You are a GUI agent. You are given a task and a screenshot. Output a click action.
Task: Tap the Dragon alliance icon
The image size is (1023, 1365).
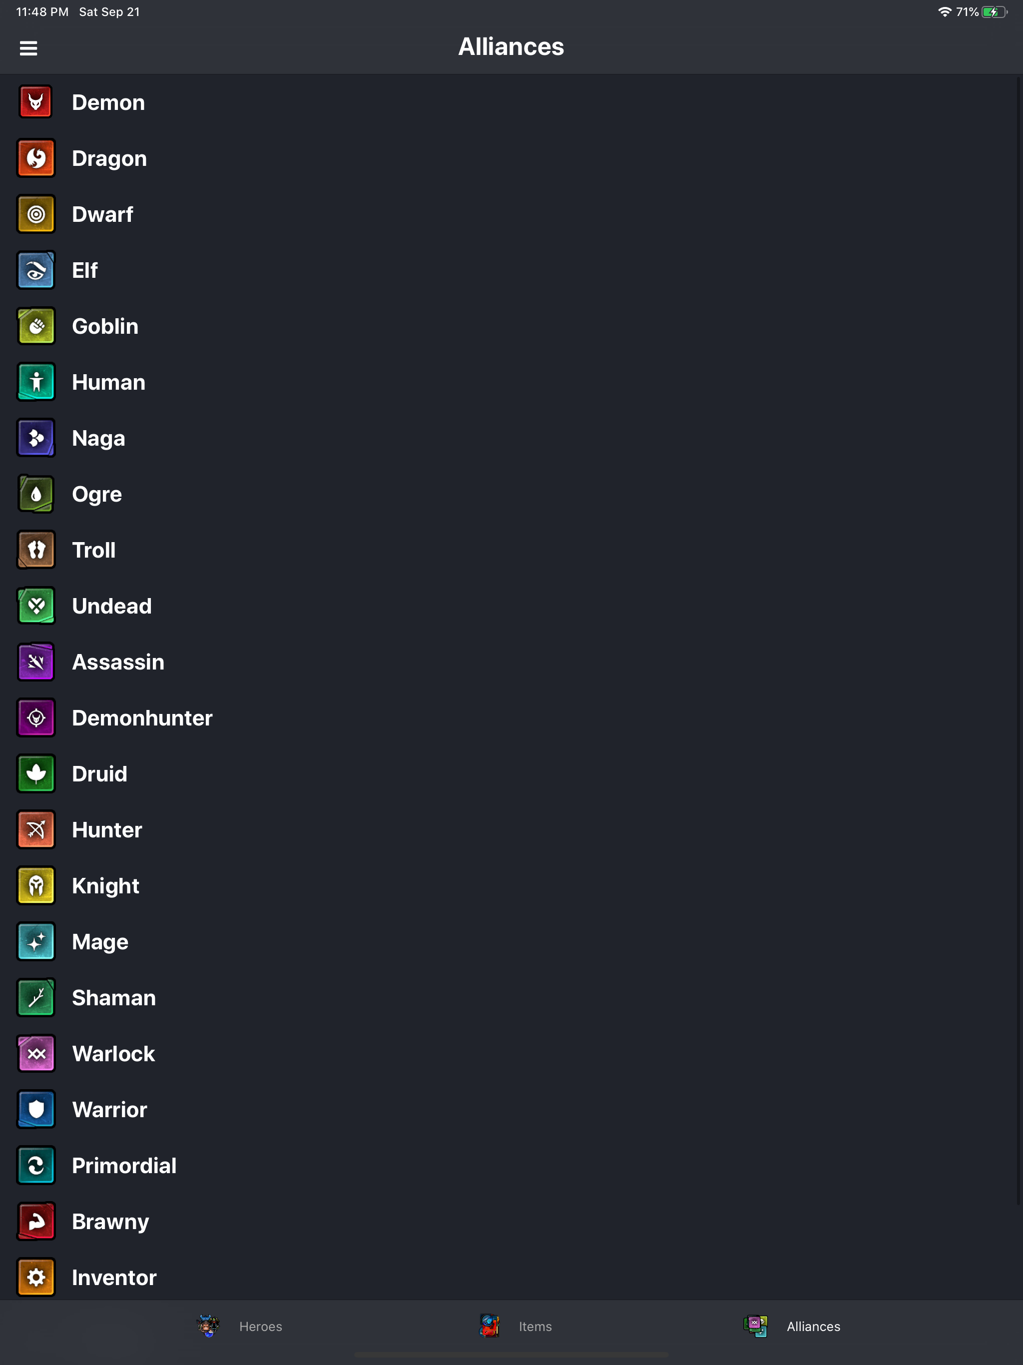pos(36,158)
